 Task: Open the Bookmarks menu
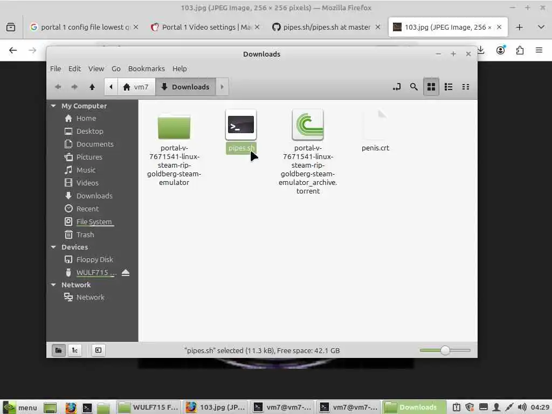pyautogui.click(x=147, y=68)
